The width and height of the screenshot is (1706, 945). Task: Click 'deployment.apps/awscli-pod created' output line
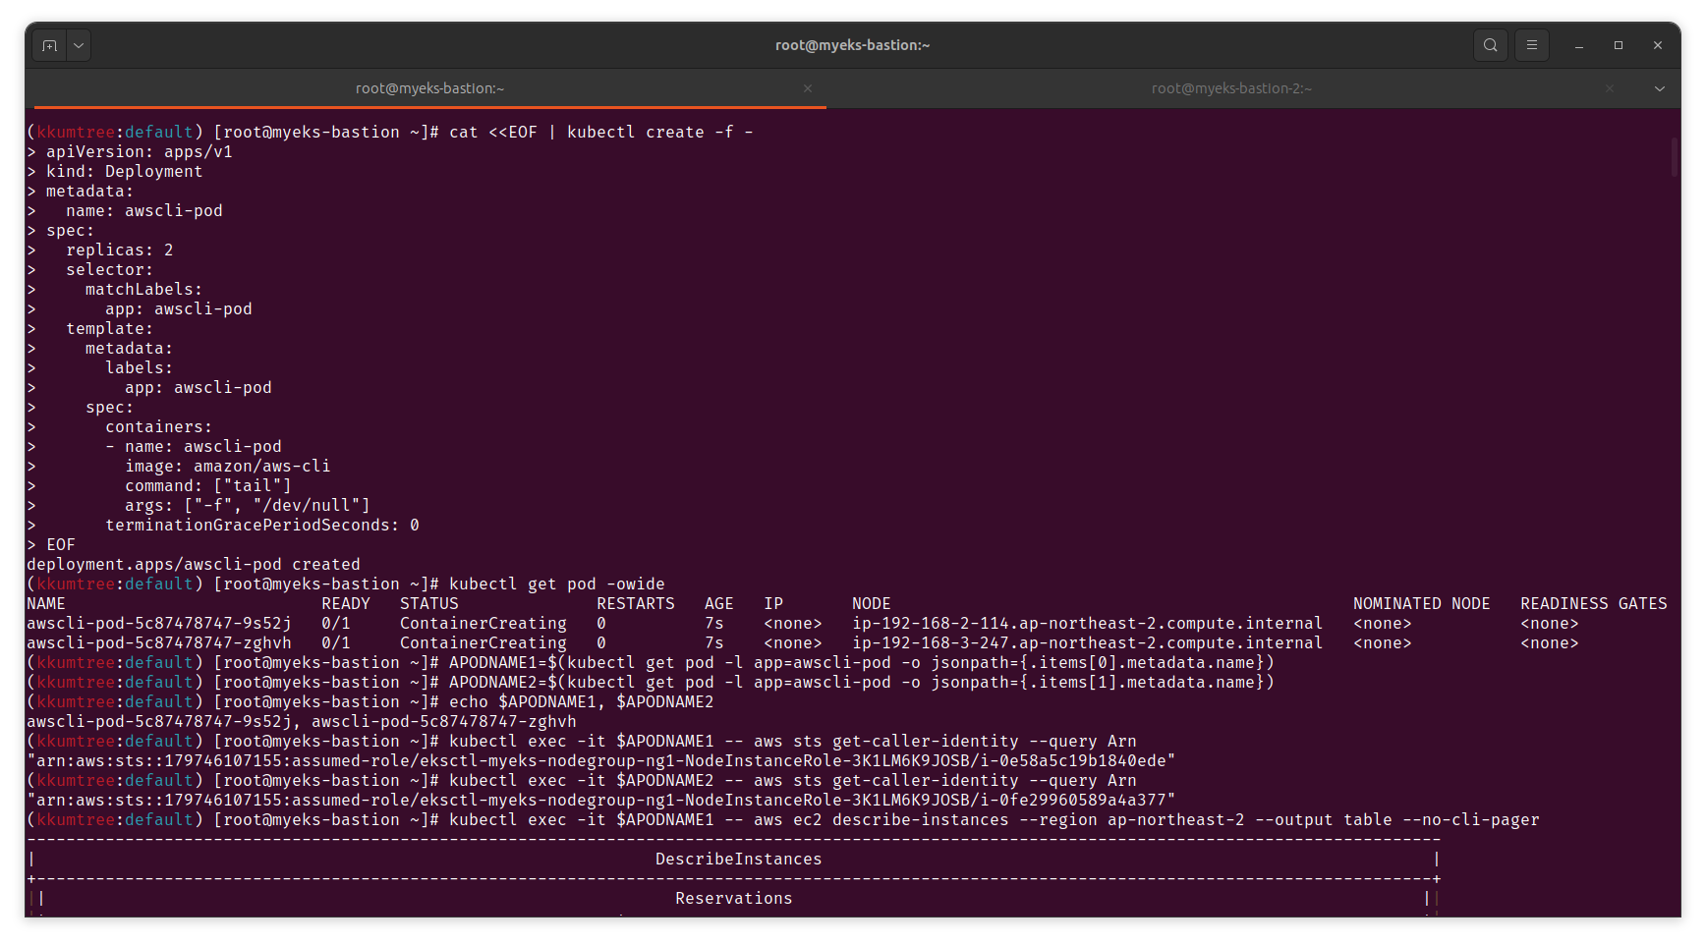[194, 564]
